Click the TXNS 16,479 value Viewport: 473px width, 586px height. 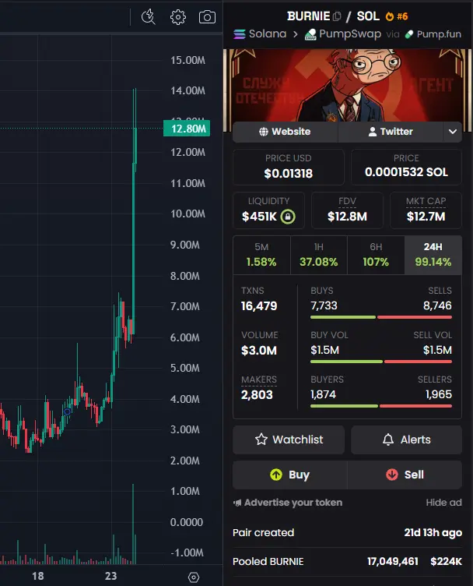[x=259, y=306]
